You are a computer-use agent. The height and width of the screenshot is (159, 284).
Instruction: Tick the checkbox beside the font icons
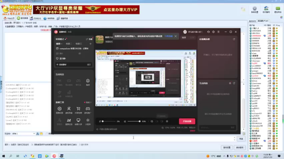tap(47, 134)
